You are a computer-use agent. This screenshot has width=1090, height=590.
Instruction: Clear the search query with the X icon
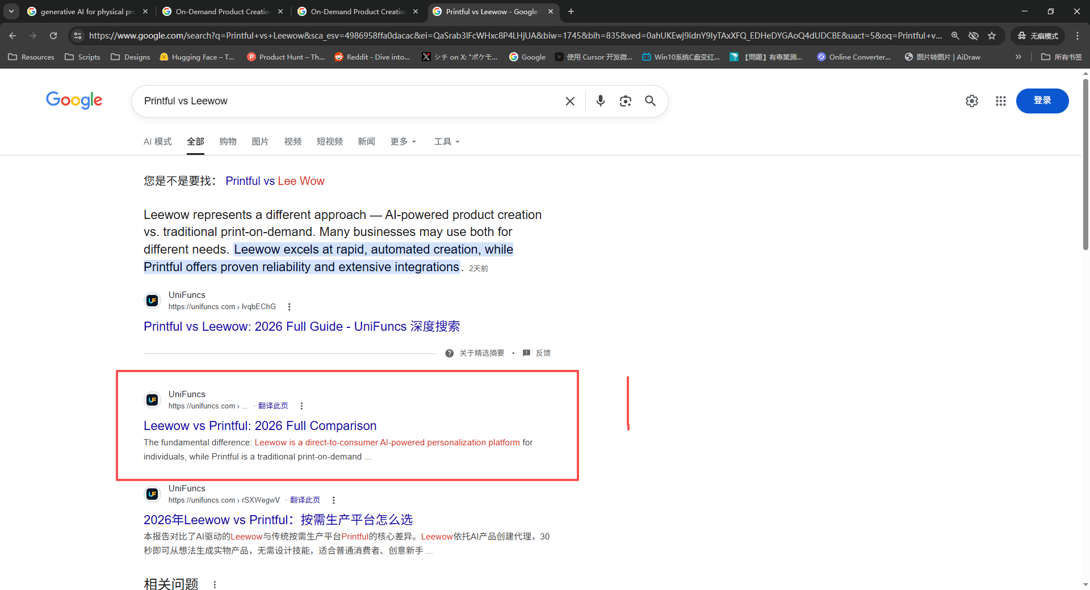coord(570,101)
